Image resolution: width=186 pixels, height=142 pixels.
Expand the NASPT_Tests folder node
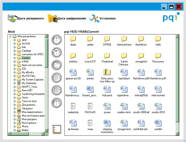15,87
